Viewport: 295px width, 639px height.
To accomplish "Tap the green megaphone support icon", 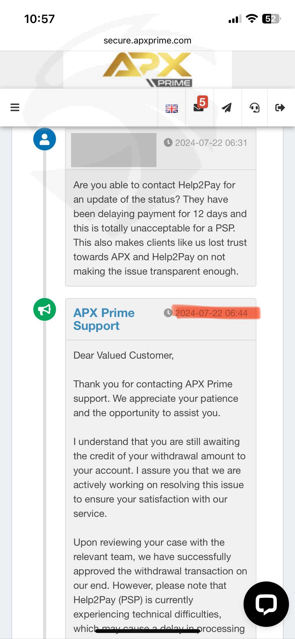I will point(45,309).
